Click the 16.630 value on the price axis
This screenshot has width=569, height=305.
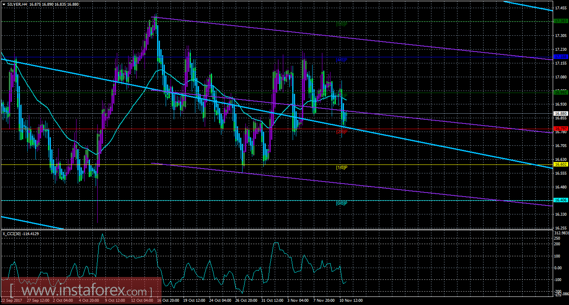click(x=561, y=160)
